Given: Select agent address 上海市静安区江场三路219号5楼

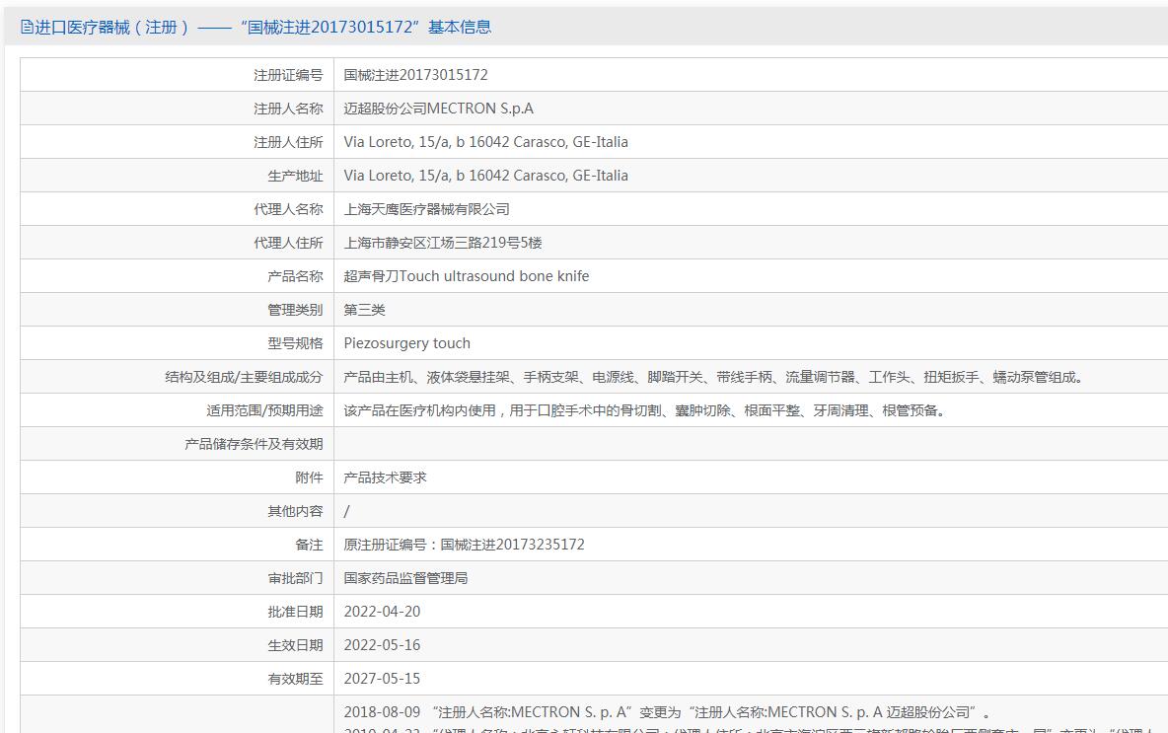Looking at the screenshot, I should (443, 243).
